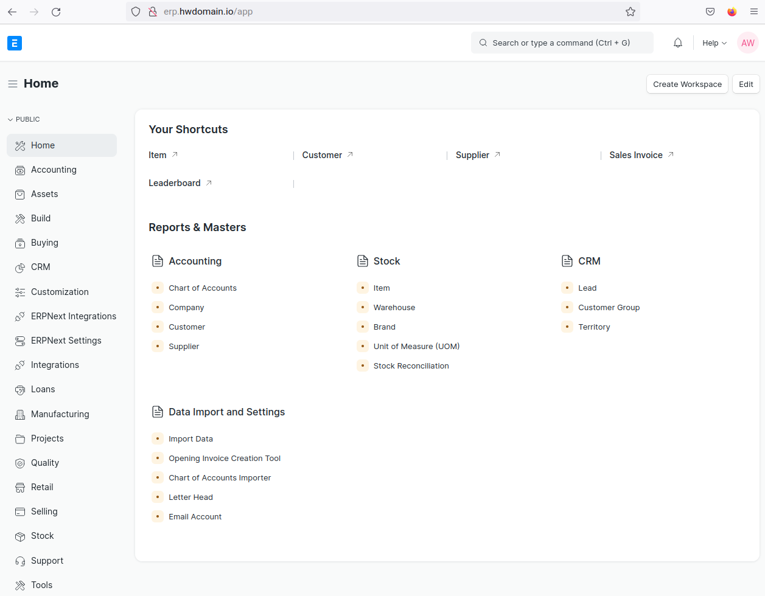Click the Projects folder icon
Viewport: 765px width, 596px height.
click(x=20, y=439)
